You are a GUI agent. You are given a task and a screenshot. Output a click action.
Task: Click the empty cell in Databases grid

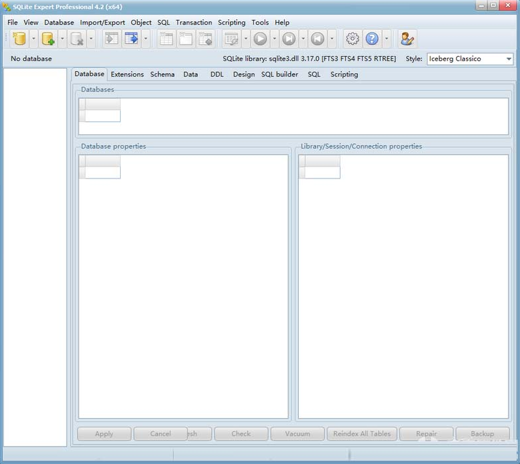[103, 116]
